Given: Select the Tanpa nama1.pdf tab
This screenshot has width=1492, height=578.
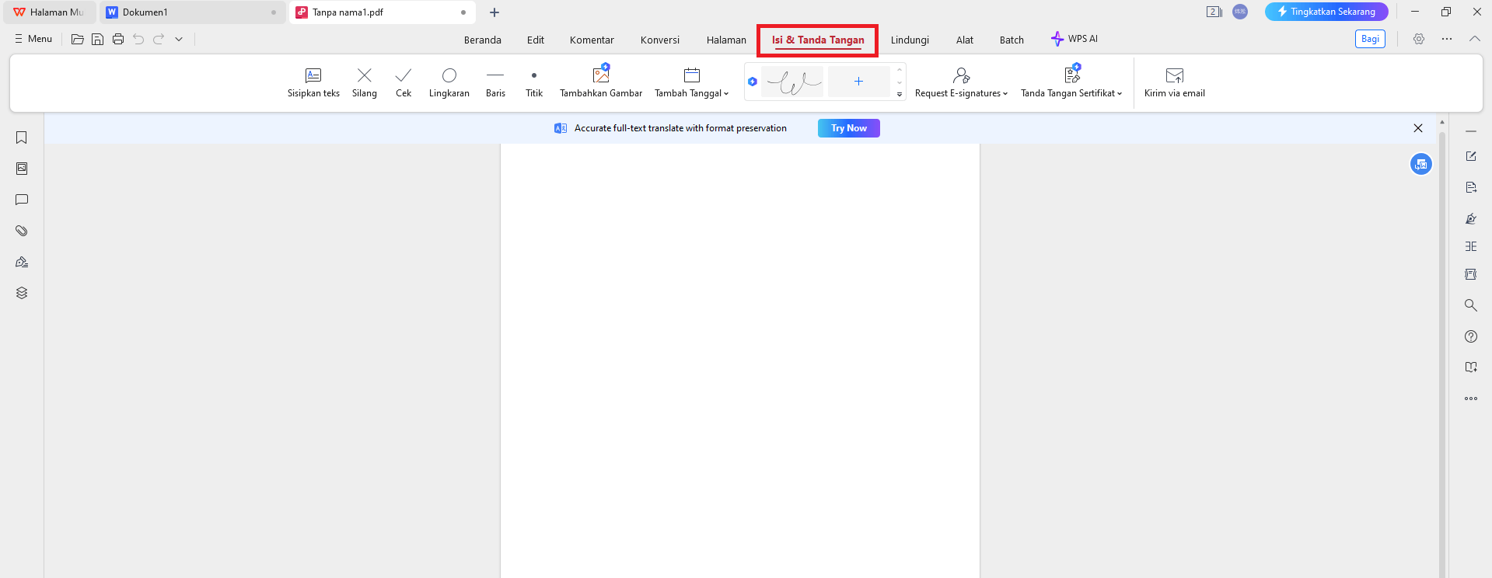Looking at the screenshot, I should [382, 12].
